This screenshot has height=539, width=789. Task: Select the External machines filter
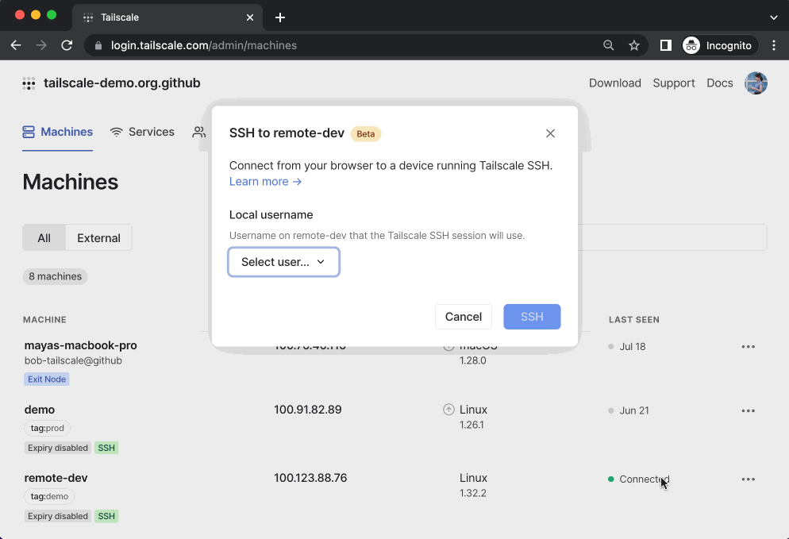coord(98,237)
